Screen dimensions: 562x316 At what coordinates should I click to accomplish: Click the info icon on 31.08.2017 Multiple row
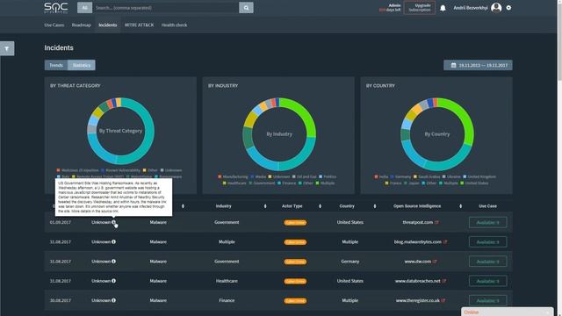[x=113, y=242]
